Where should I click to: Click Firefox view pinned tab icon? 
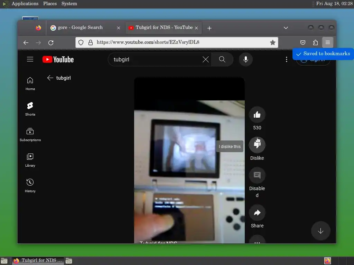38,28
